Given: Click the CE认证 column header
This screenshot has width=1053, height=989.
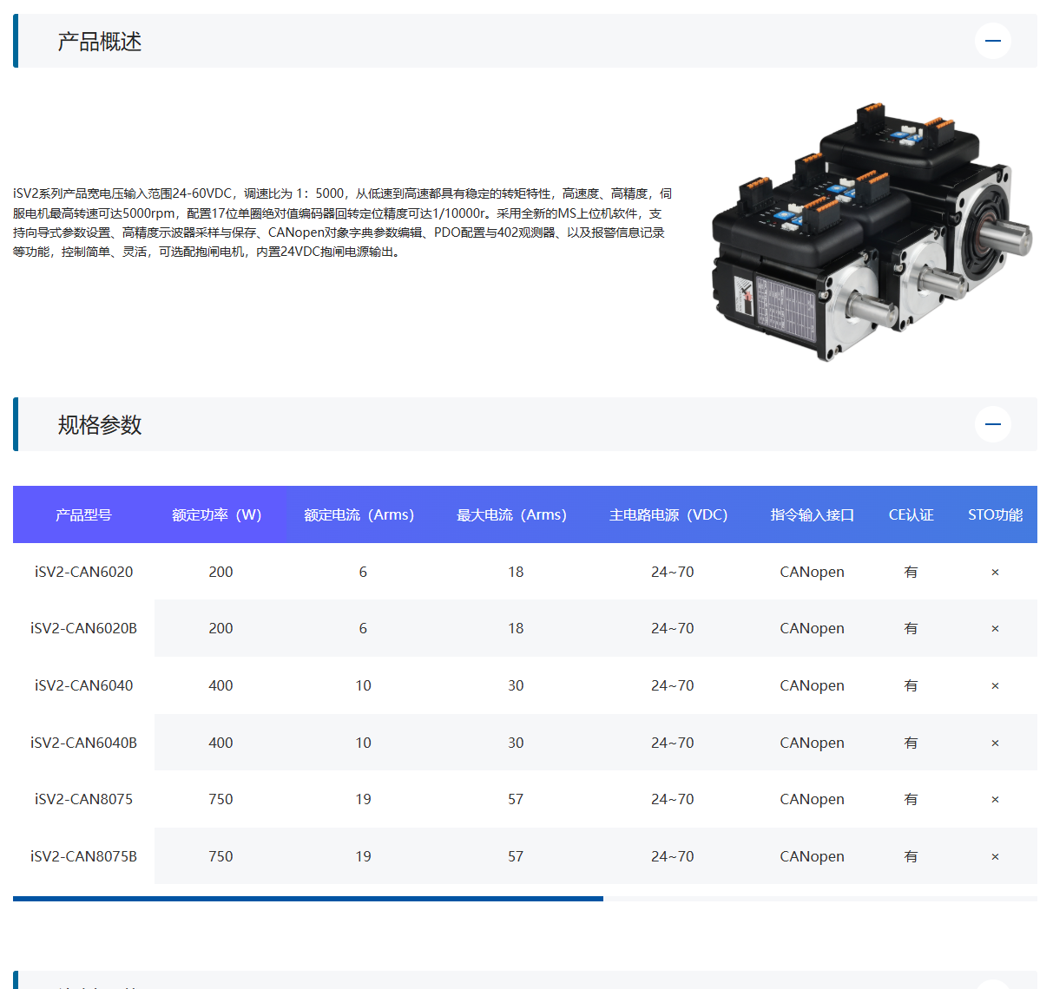Looking at the screenshot, I should coord(911,514).
